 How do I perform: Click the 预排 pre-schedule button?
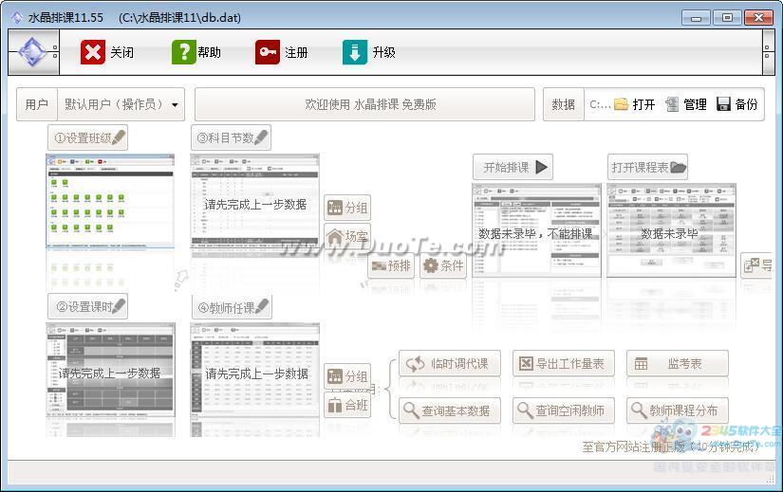(391, 265)
